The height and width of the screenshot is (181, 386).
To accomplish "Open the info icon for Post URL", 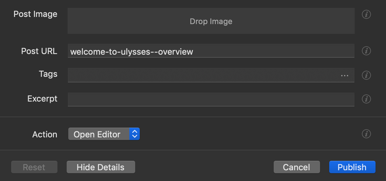I will click(x=366, y=51).
